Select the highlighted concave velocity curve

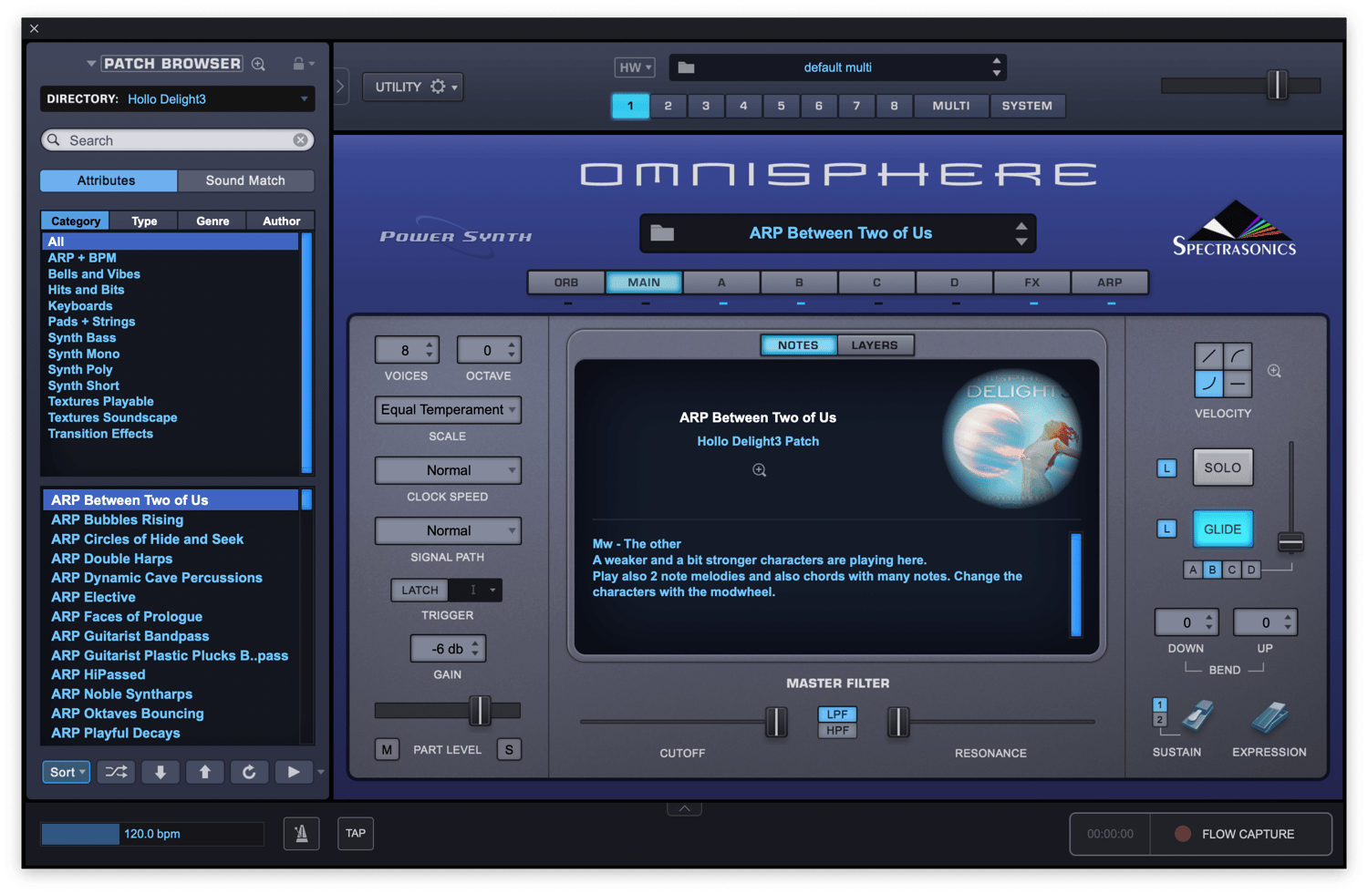1209,384
